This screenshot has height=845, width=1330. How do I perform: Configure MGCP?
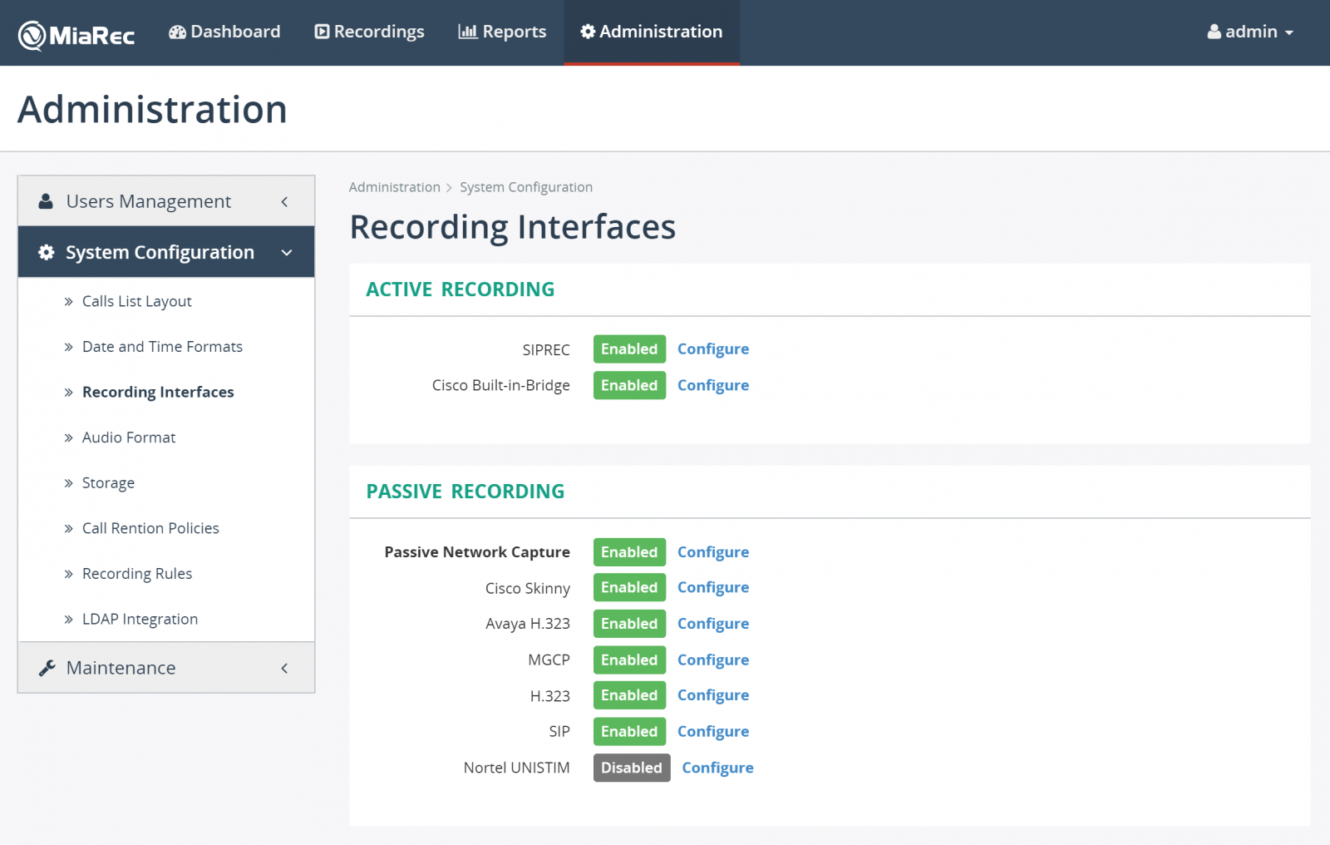[x=713, y=660]
